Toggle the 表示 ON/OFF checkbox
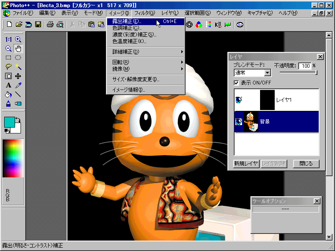 (x=236, y=83)
